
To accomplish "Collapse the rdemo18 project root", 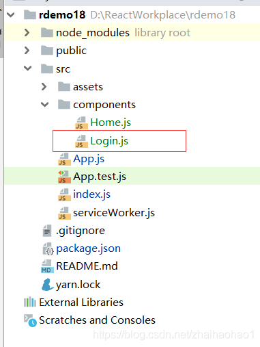I will click(x=11, y=15).
